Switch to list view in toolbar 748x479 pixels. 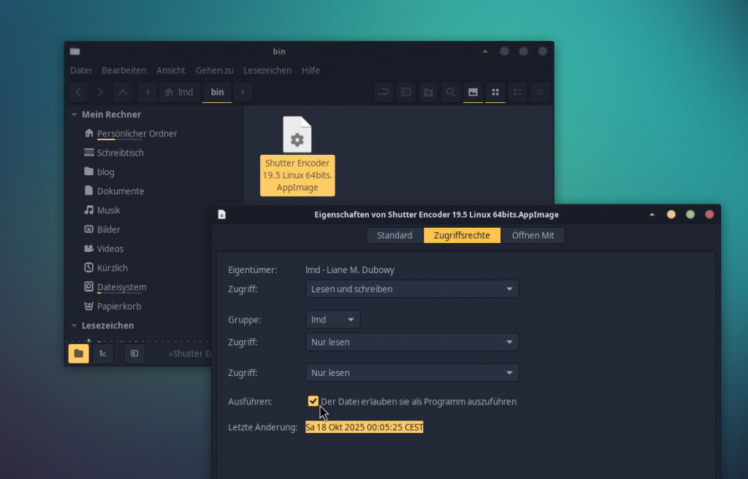tap(518, 92)
